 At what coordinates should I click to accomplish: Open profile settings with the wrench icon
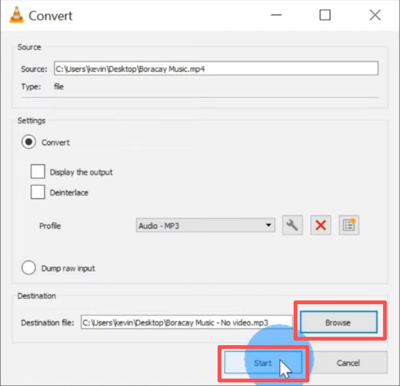292,225
